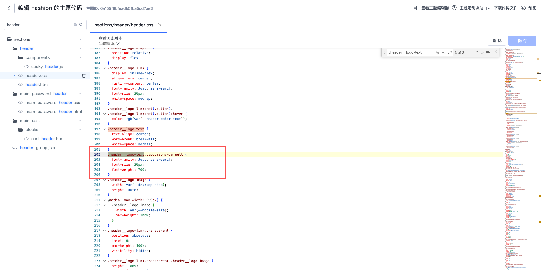Open the current version dropdown
This screenshot has width=541, height=270.
click(109, 44)
